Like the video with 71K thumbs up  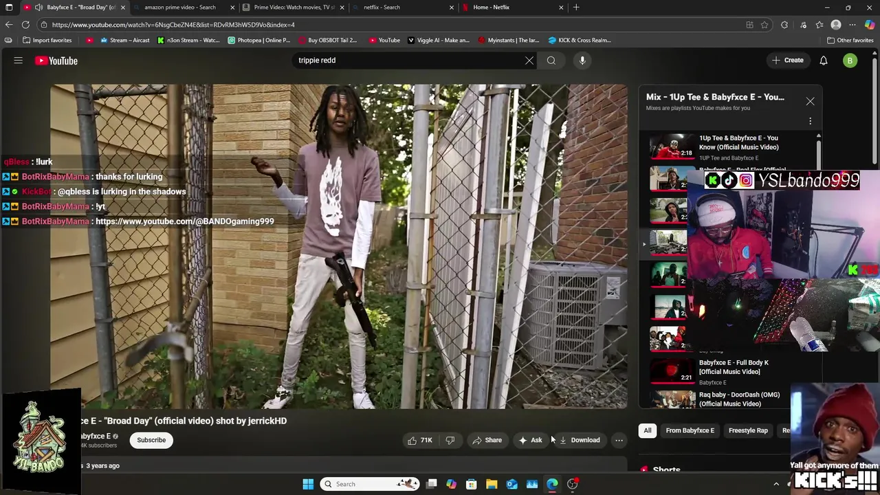coord(419,440)
